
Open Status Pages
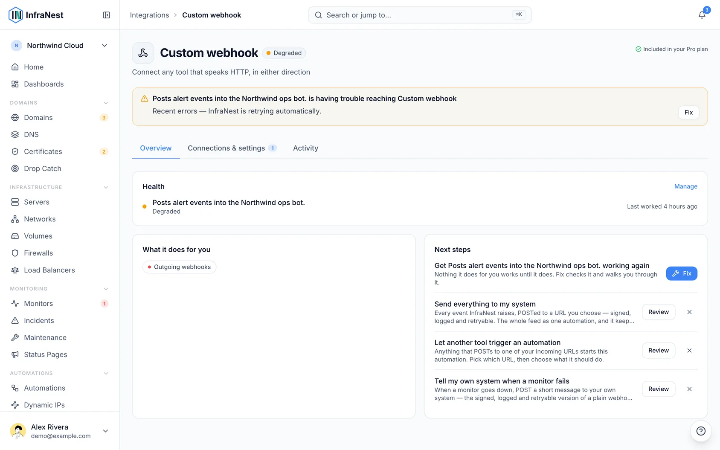coord(60,354)
